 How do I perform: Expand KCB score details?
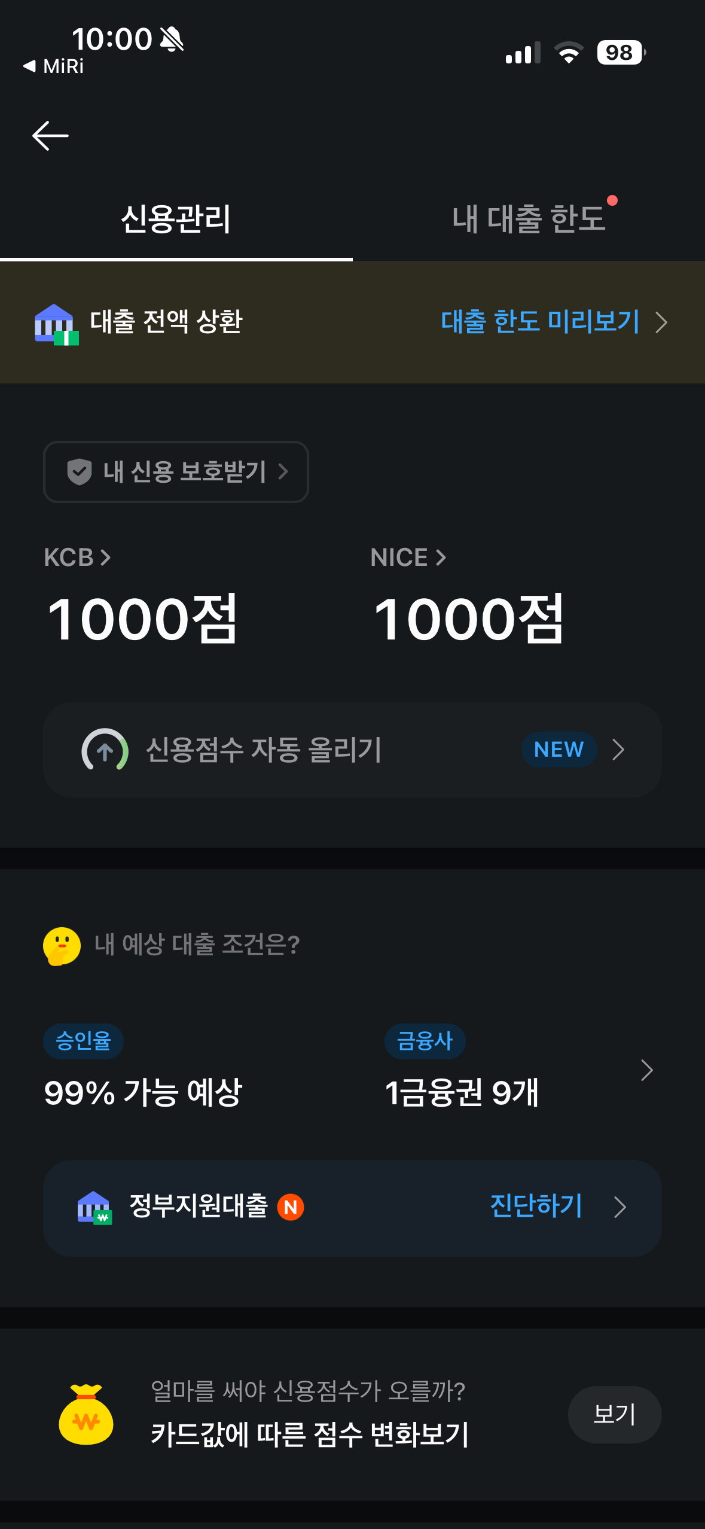click(77, 558)
